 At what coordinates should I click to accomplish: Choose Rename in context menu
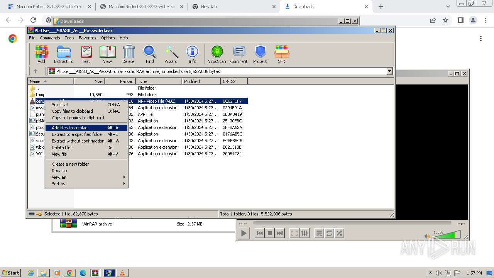click(x=86, y=171)
